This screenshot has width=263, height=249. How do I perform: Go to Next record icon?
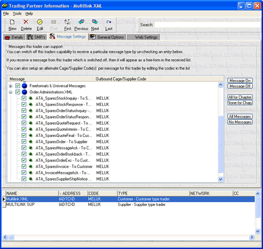pos(95,22)
